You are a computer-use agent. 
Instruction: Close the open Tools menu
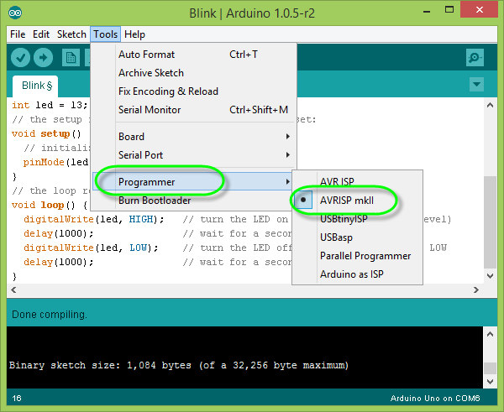pyautogui.click(x=106, y=34)
